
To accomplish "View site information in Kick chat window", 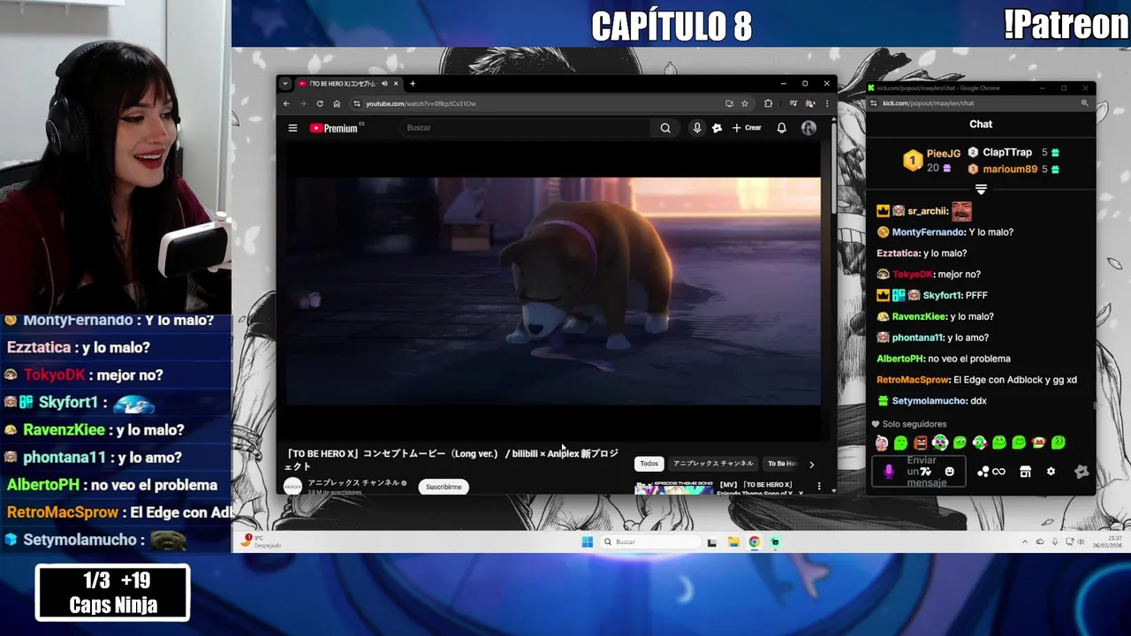I will coord(873,103).
